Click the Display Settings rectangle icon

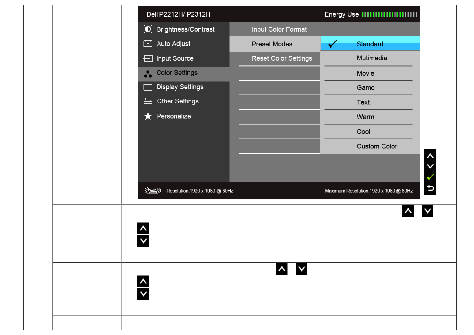pyautogui.click(x=148, y=87)
